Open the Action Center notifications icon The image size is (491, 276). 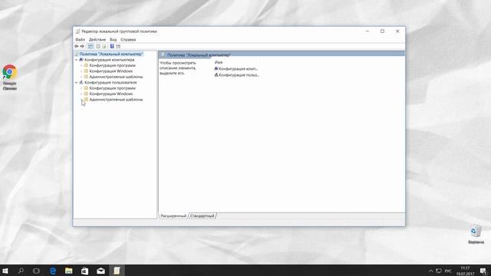pyautogui.click(x=483, y=271)
